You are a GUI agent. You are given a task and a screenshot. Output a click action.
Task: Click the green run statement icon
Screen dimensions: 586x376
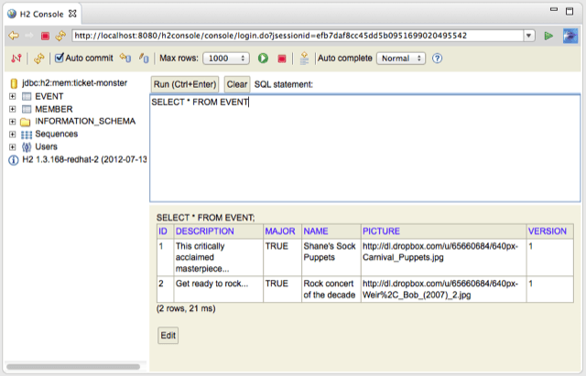(263, 59)
